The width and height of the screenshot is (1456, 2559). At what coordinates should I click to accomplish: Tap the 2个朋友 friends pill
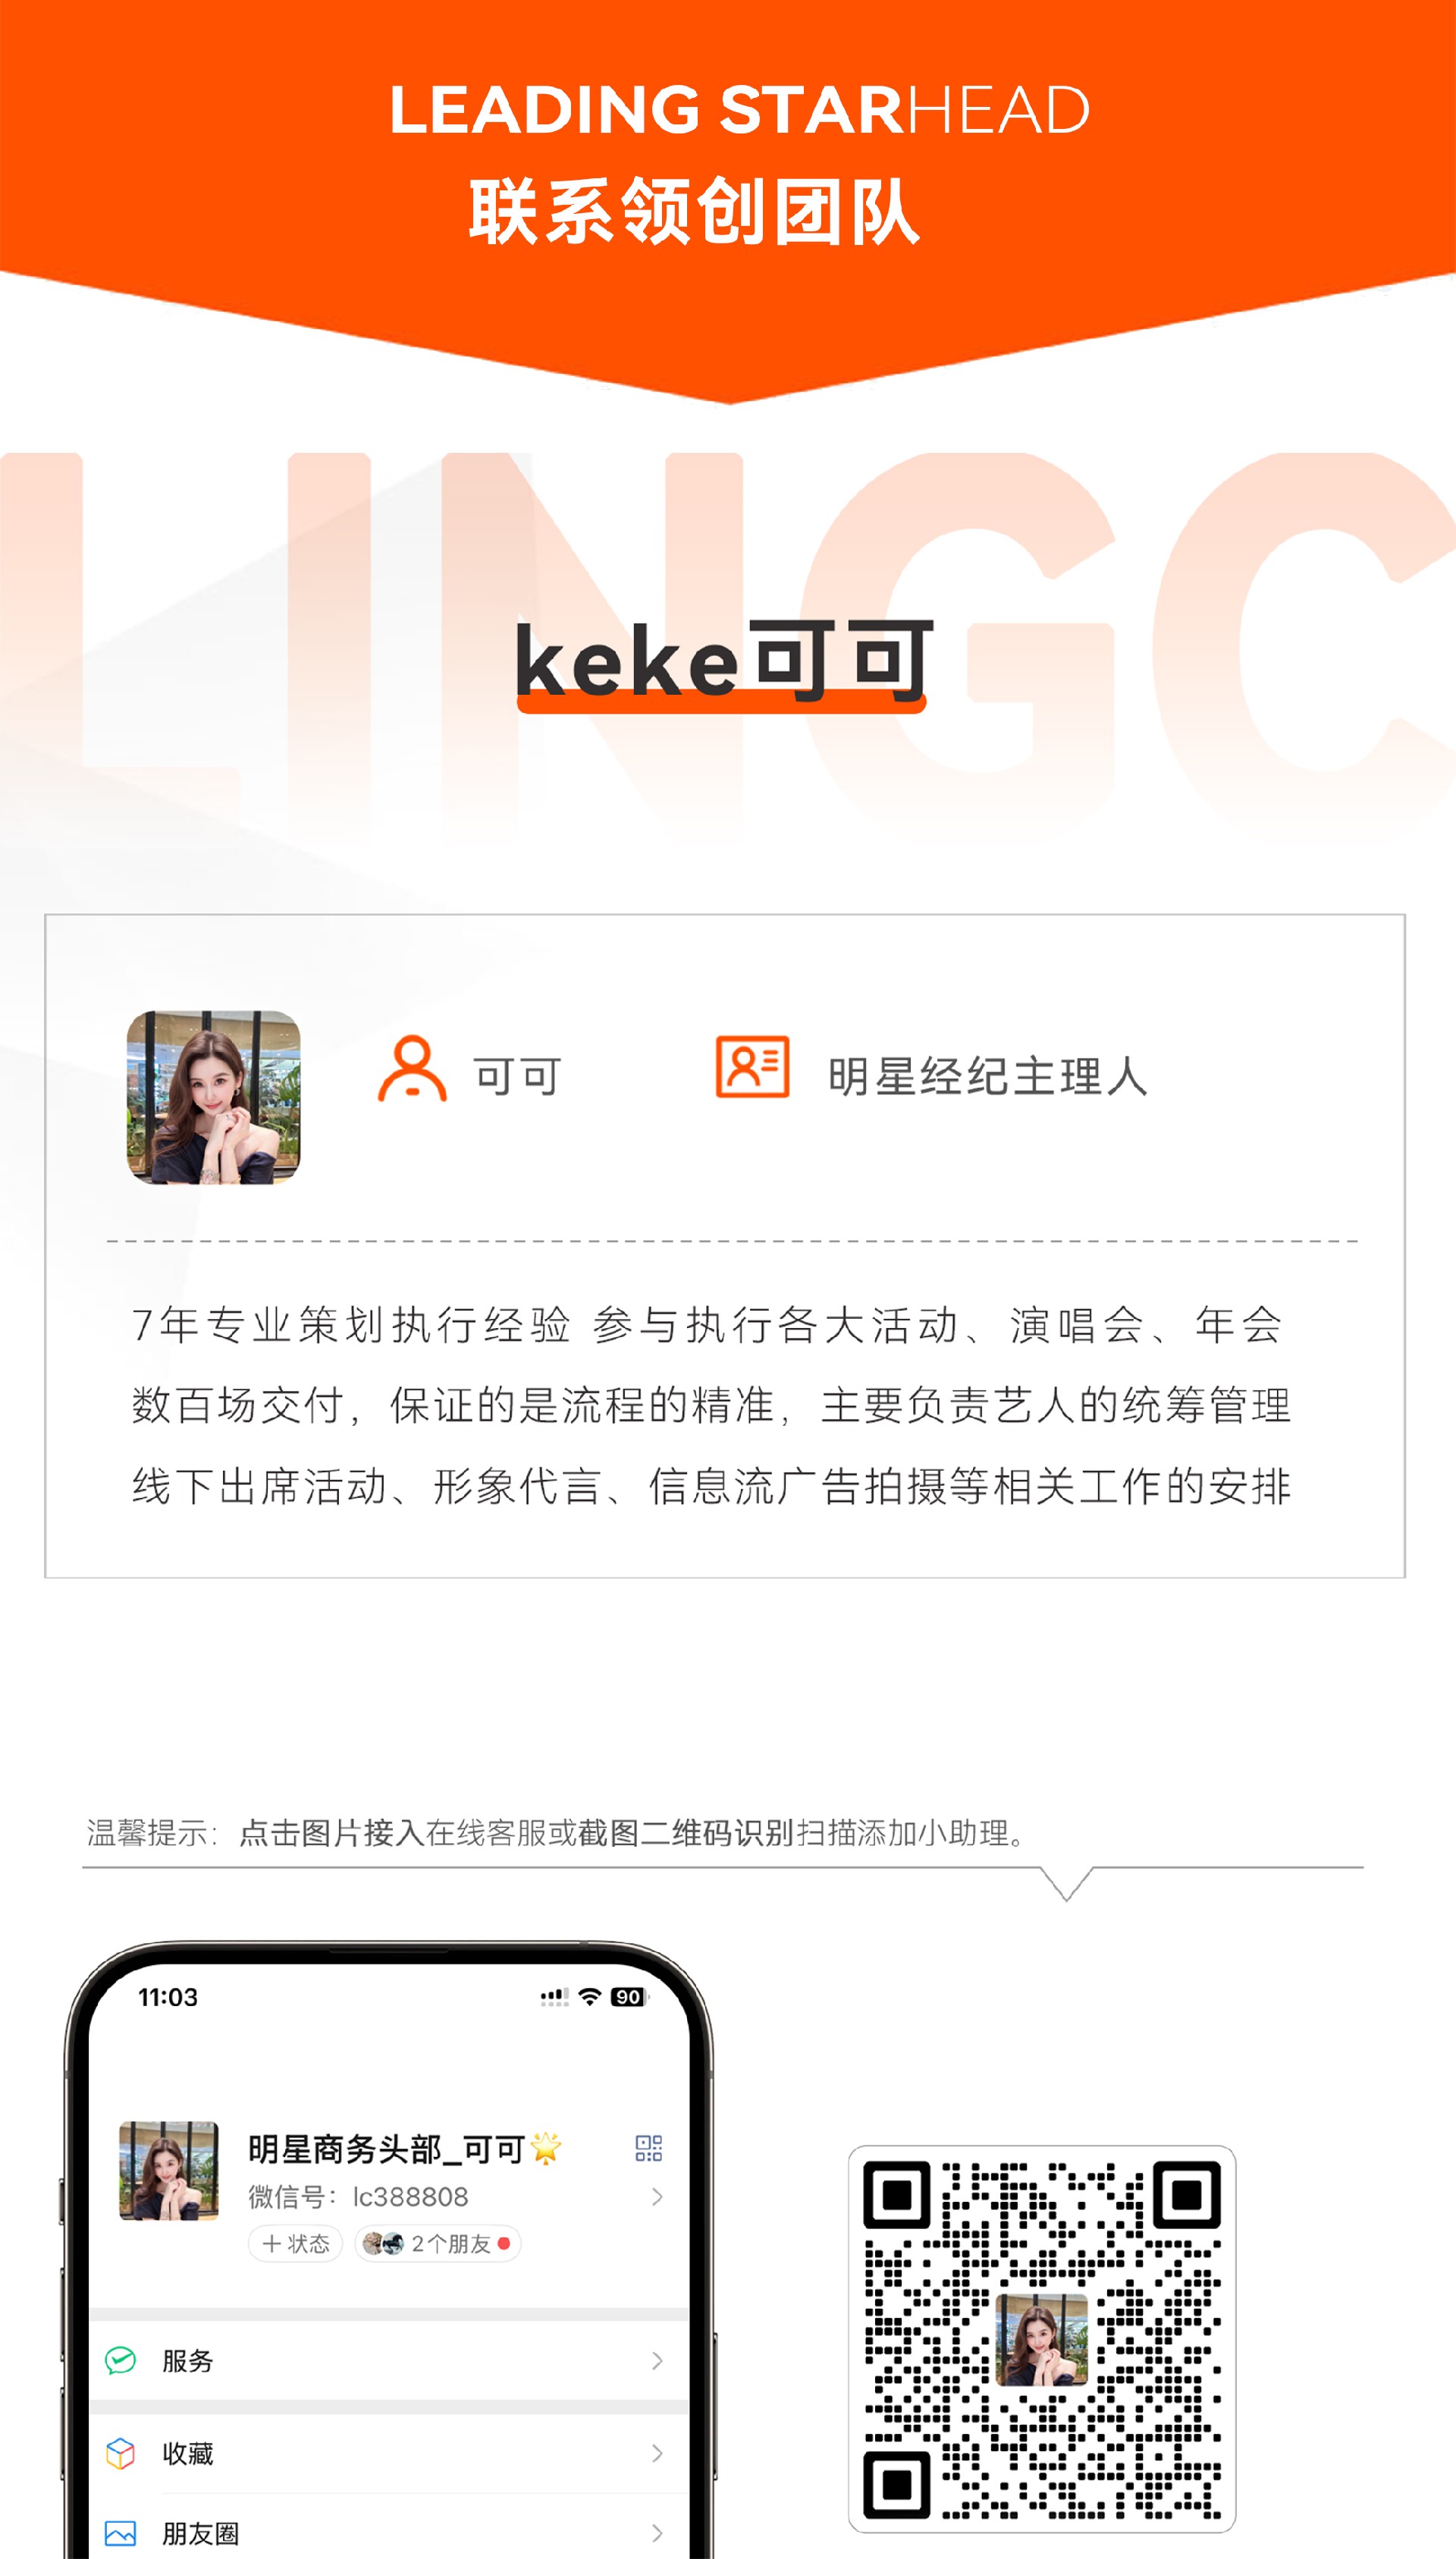(437, 2243)
